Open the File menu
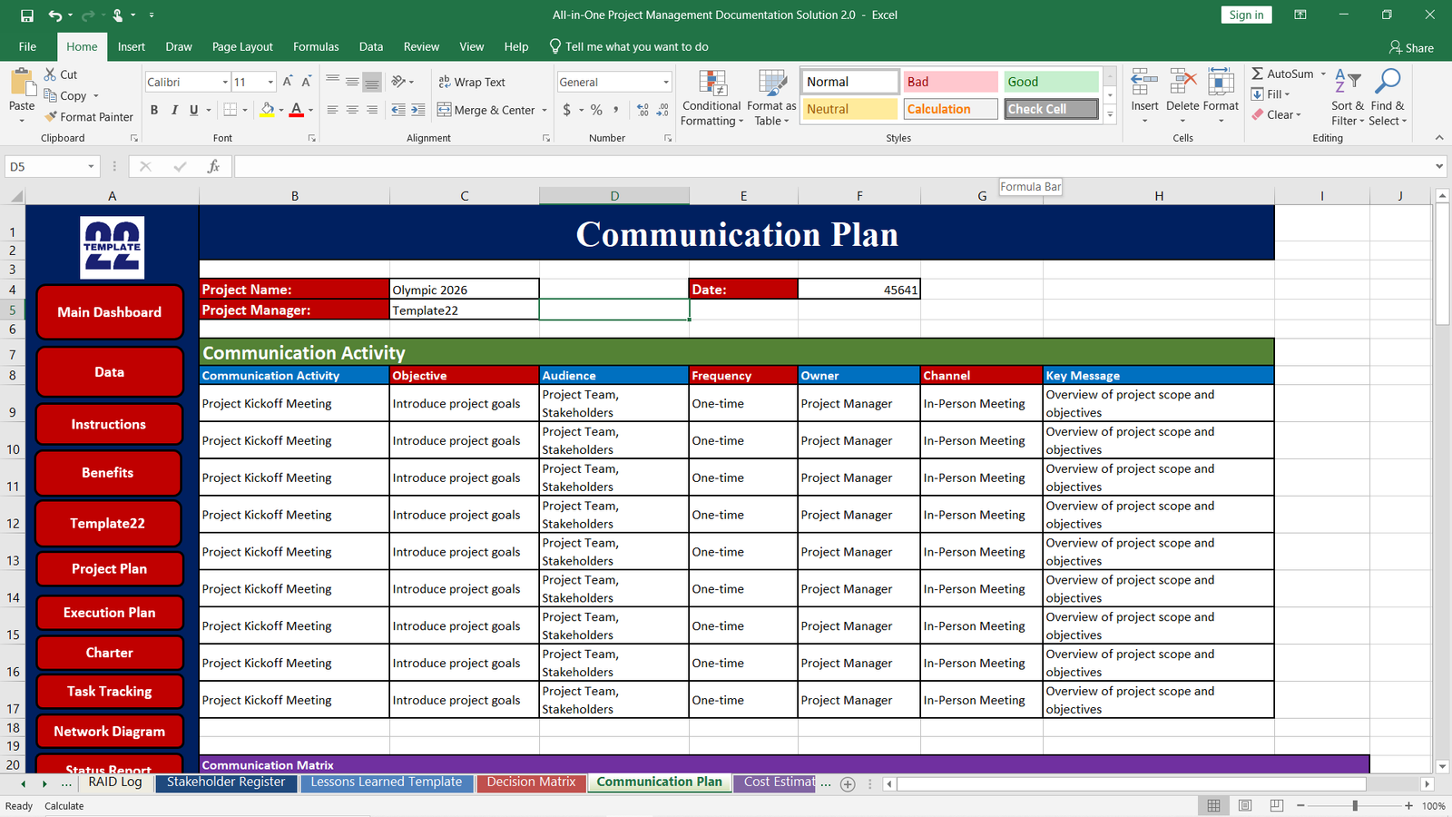 tap(28, 46)
